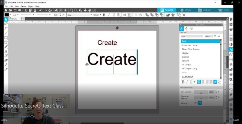242x124 pixels.
Task: Click the Character Spacing slider
Action: click(201, 98)
